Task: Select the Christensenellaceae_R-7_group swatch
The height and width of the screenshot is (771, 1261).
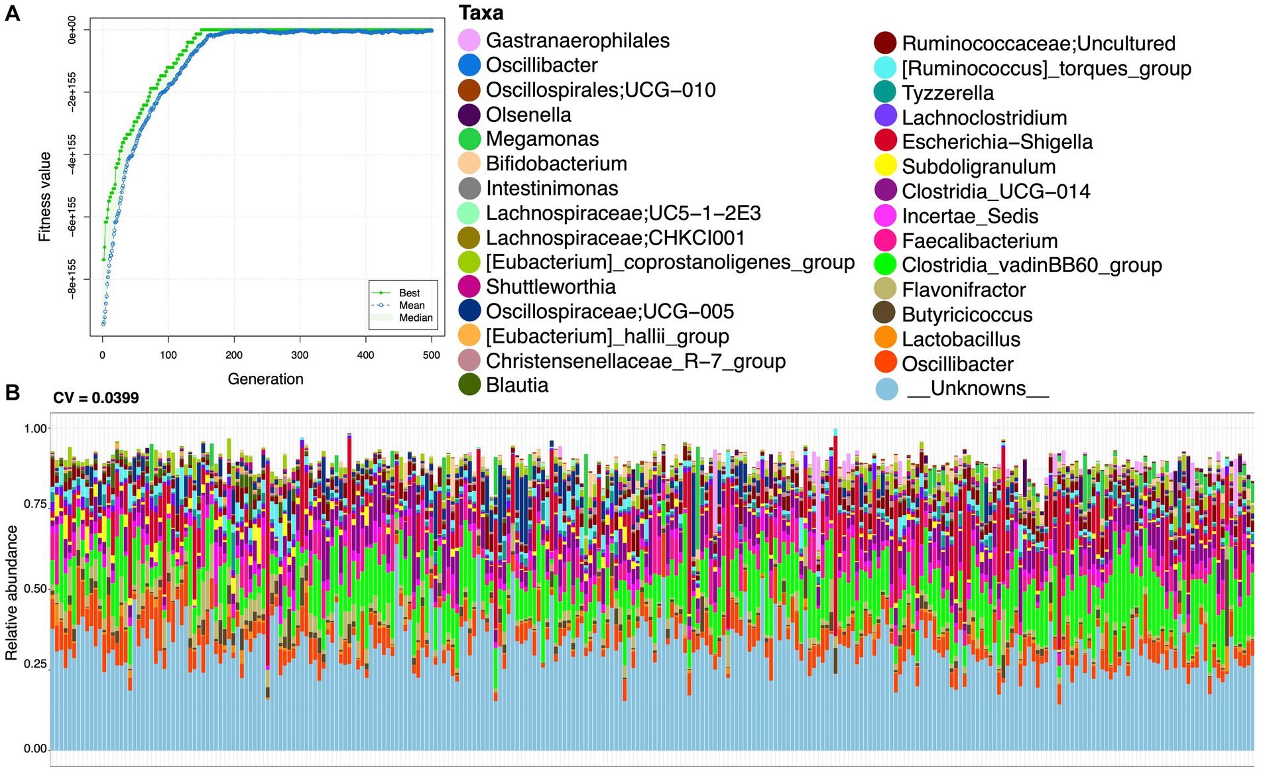Action: (x=469, y=361)
